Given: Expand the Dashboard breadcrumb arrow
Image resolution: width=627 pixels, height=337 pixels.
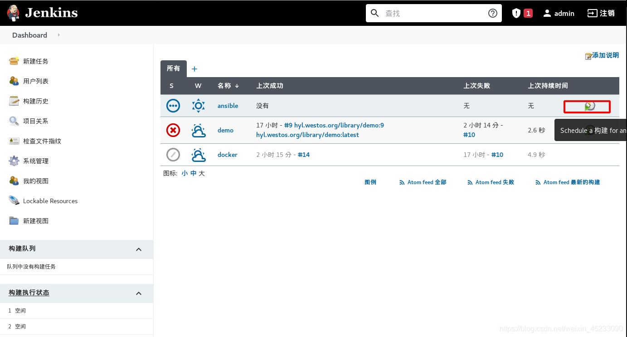Looking at the screenshot, I should [59, 35].
